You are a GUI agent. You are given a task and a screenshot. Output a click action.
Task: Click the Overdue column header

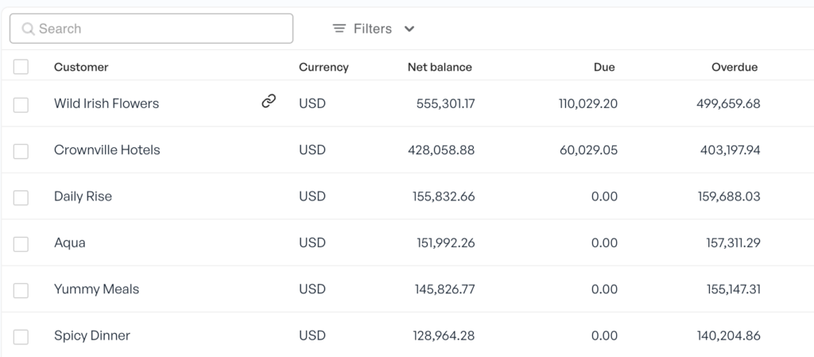(x=735, y=67)
